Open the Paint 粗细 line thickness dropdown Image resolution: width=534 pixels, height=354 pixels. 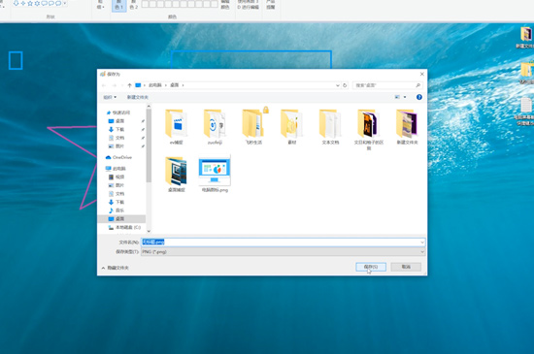(x=101, y=5)
